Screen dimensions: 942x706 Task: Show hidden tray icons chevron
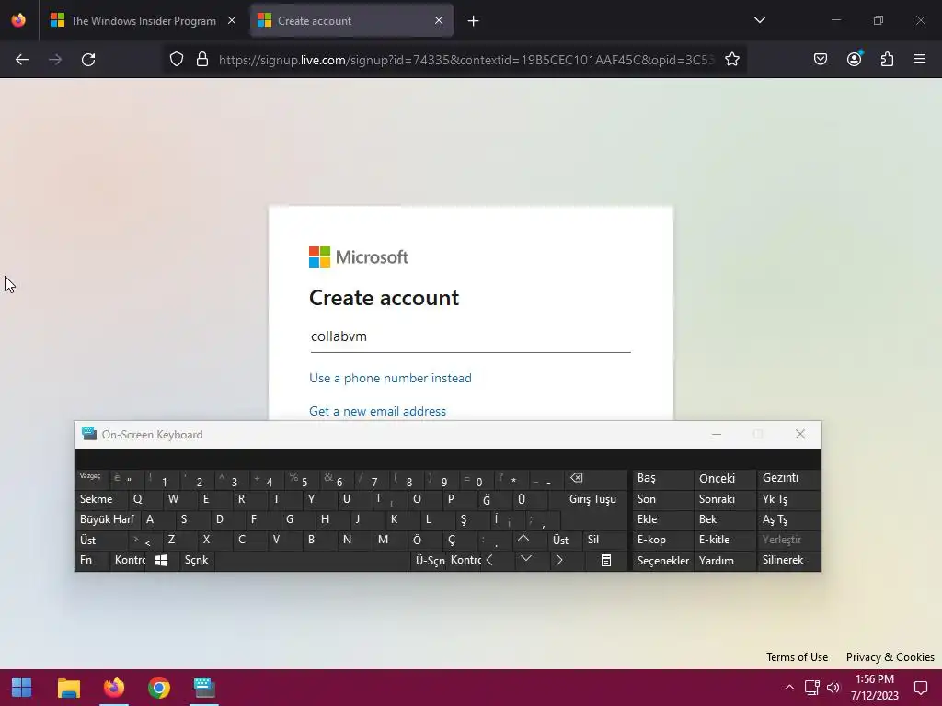tap(789, 688)
